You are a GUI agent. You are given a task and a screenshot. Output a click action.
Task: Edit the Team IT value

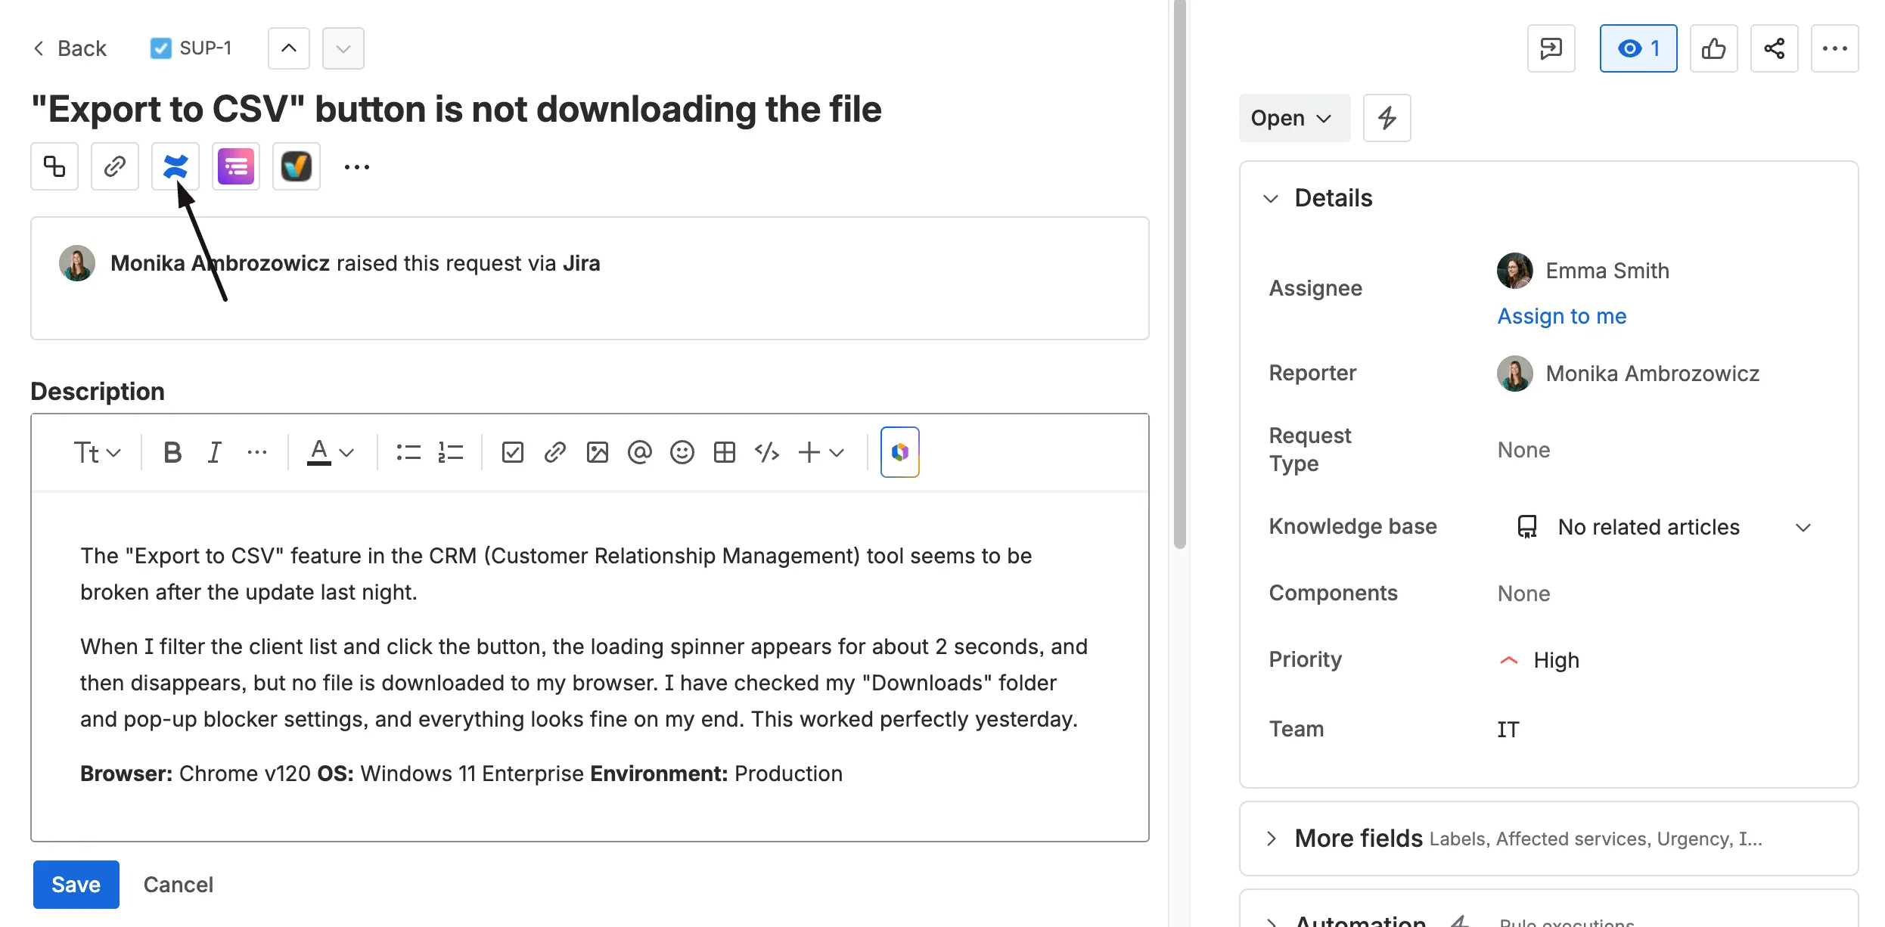(x=1508, y=730)
